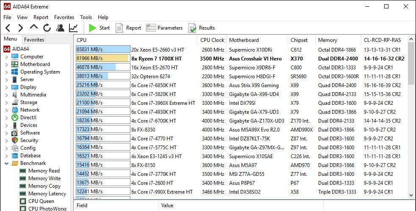Open the Favorites menu
Screen dimensions: 416x211
pos(64,17)
